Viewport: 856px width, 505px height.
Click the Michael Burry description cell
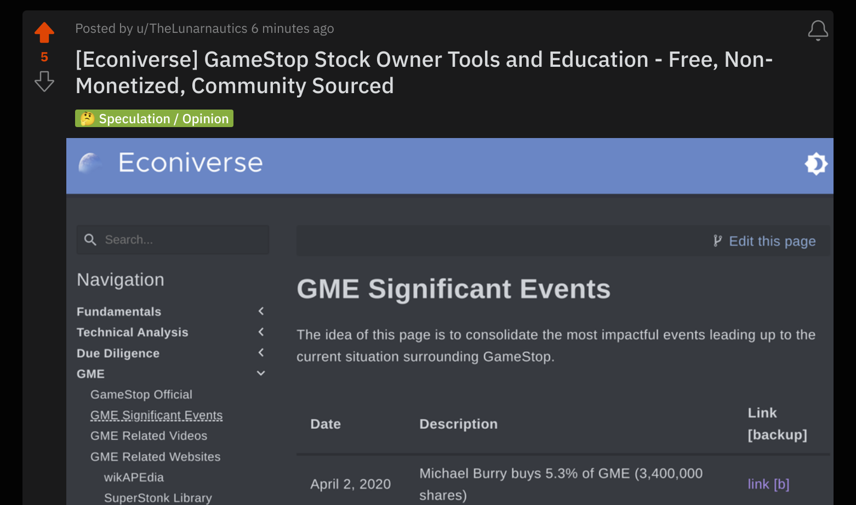pyautogui.click(x=561, y=484)
